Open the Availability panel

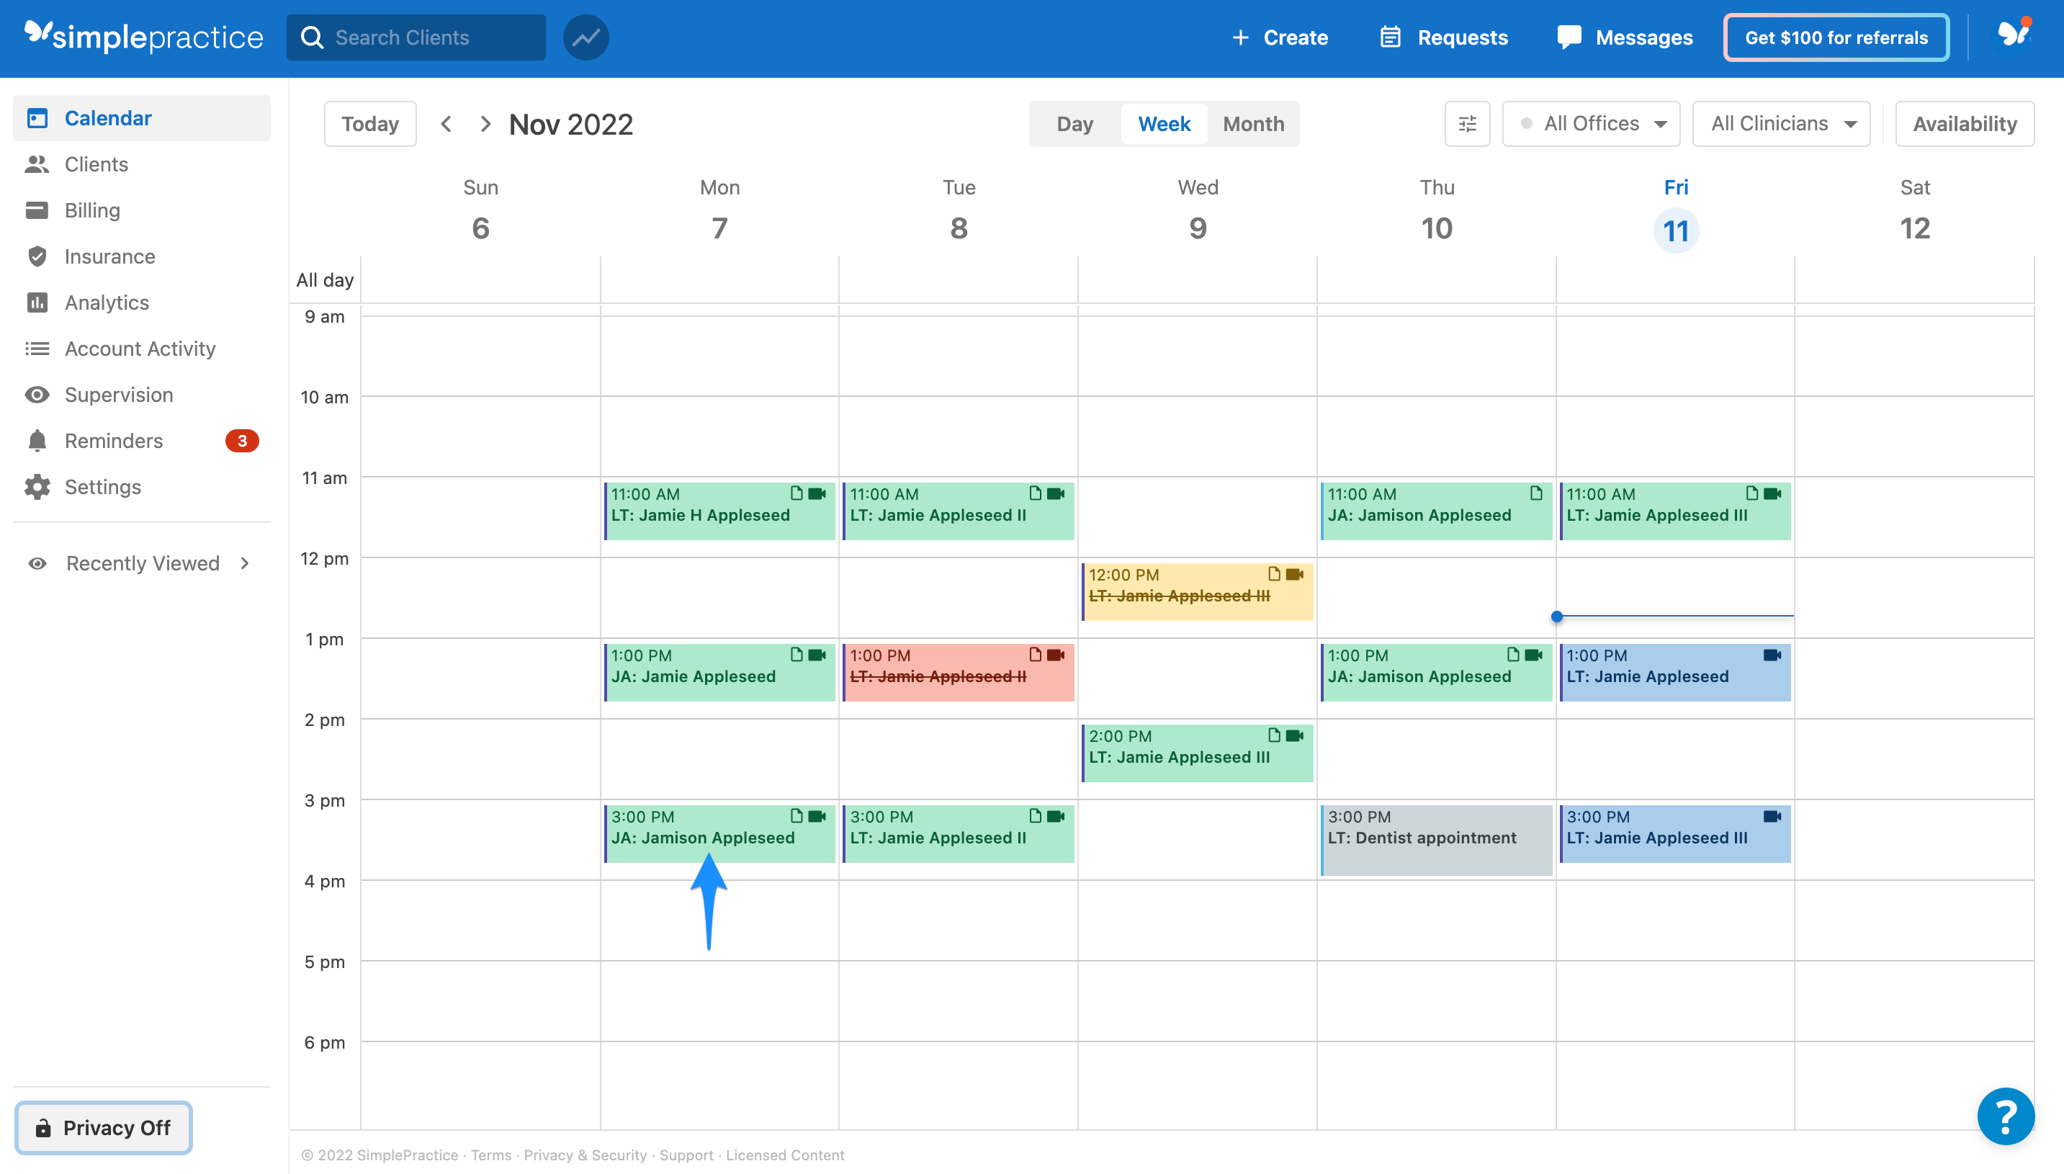(1965, 123)
